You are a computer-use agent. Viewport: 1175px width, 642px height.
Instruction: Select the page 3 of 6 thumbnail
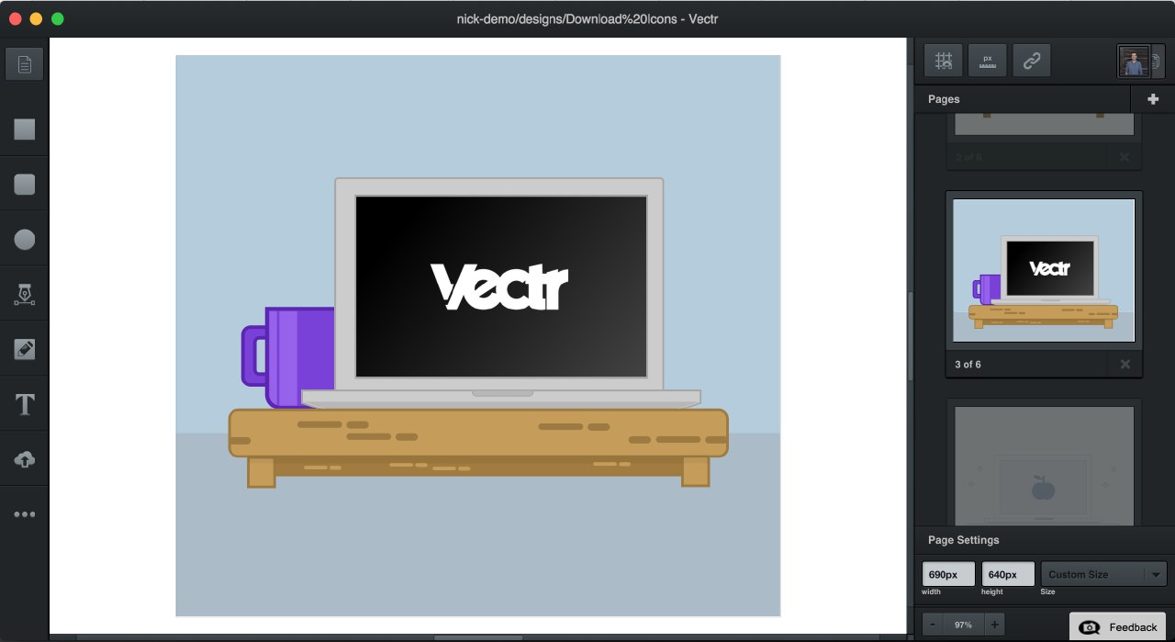coord(1044,270)
